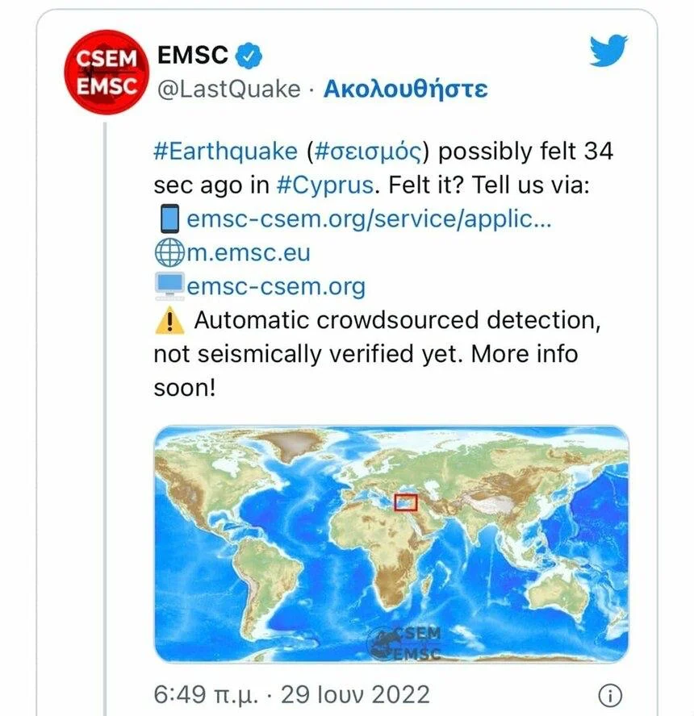Image resolution: width=694 pixels, height=716 pixels.
Task: Click the mobile phone emoji icon
Action: point(168,219)
